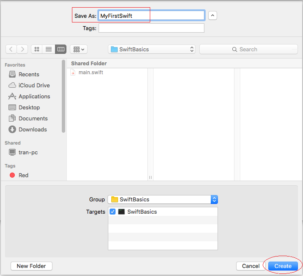Click the New Folder button
303x276 pixels.
31,266
